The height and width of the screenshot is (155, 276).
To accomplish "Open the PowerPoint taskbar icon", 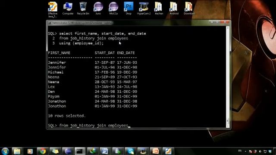I will (x=156, y=151).
